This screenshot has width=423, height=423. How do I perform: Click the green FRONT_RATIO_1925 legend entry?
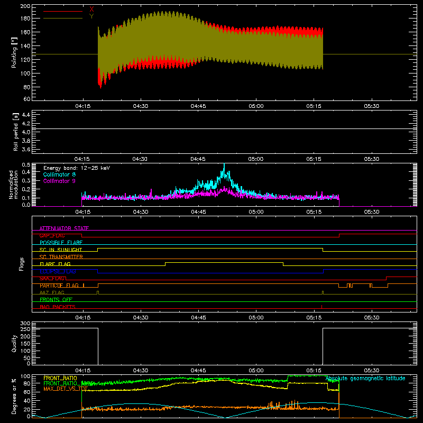(68, 383)
